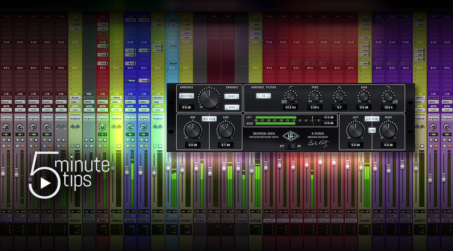Viewport: 453px width, 251px height.
Task: Open 'no group' selector on RckTm track
Action: tap(20, 118)
